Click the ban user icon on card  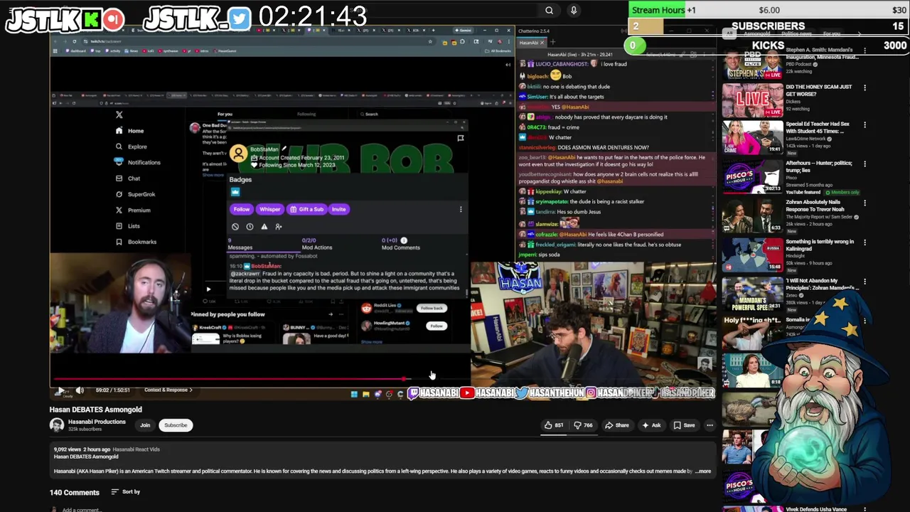[x=235, y=227]
